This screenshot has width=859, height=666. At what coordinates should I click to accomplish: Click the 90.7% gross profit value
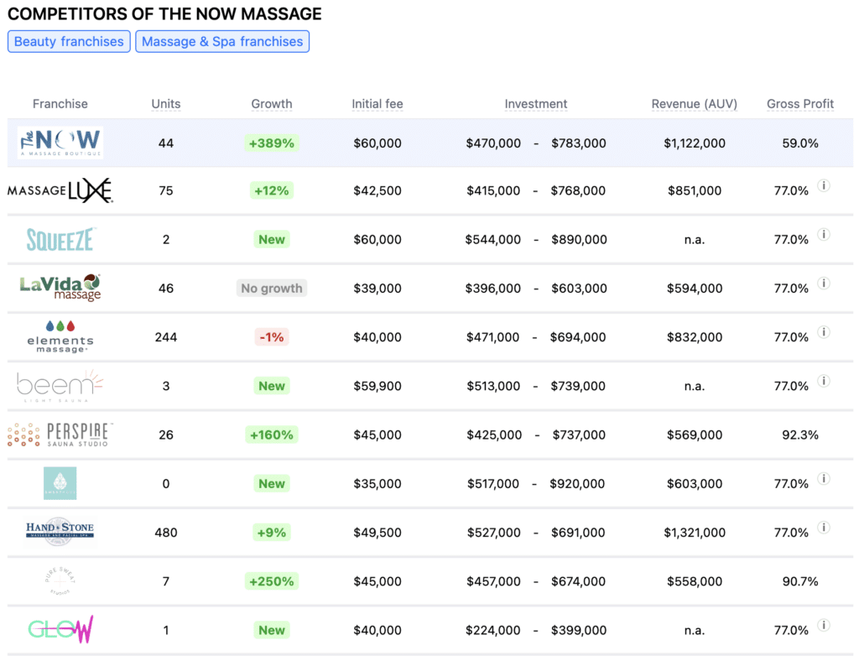click(x=800, y=581)
